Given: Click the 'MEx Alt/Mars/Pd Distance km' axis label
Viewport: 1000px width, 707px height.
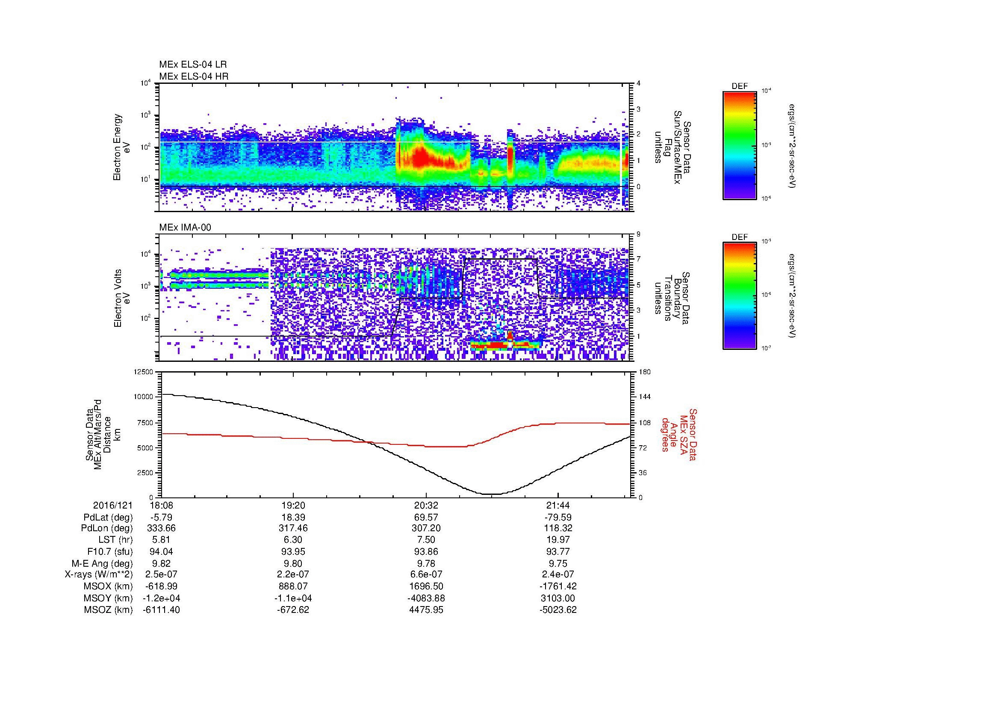Looking at the screenshot, I should tap(103, 435).
